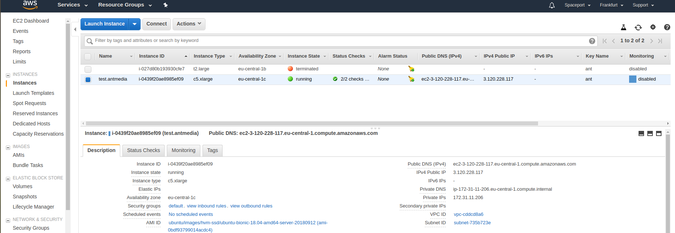Open the Resource Groups menu
Viewport: 675px width, 233px height.
click(x=125, y=5)
